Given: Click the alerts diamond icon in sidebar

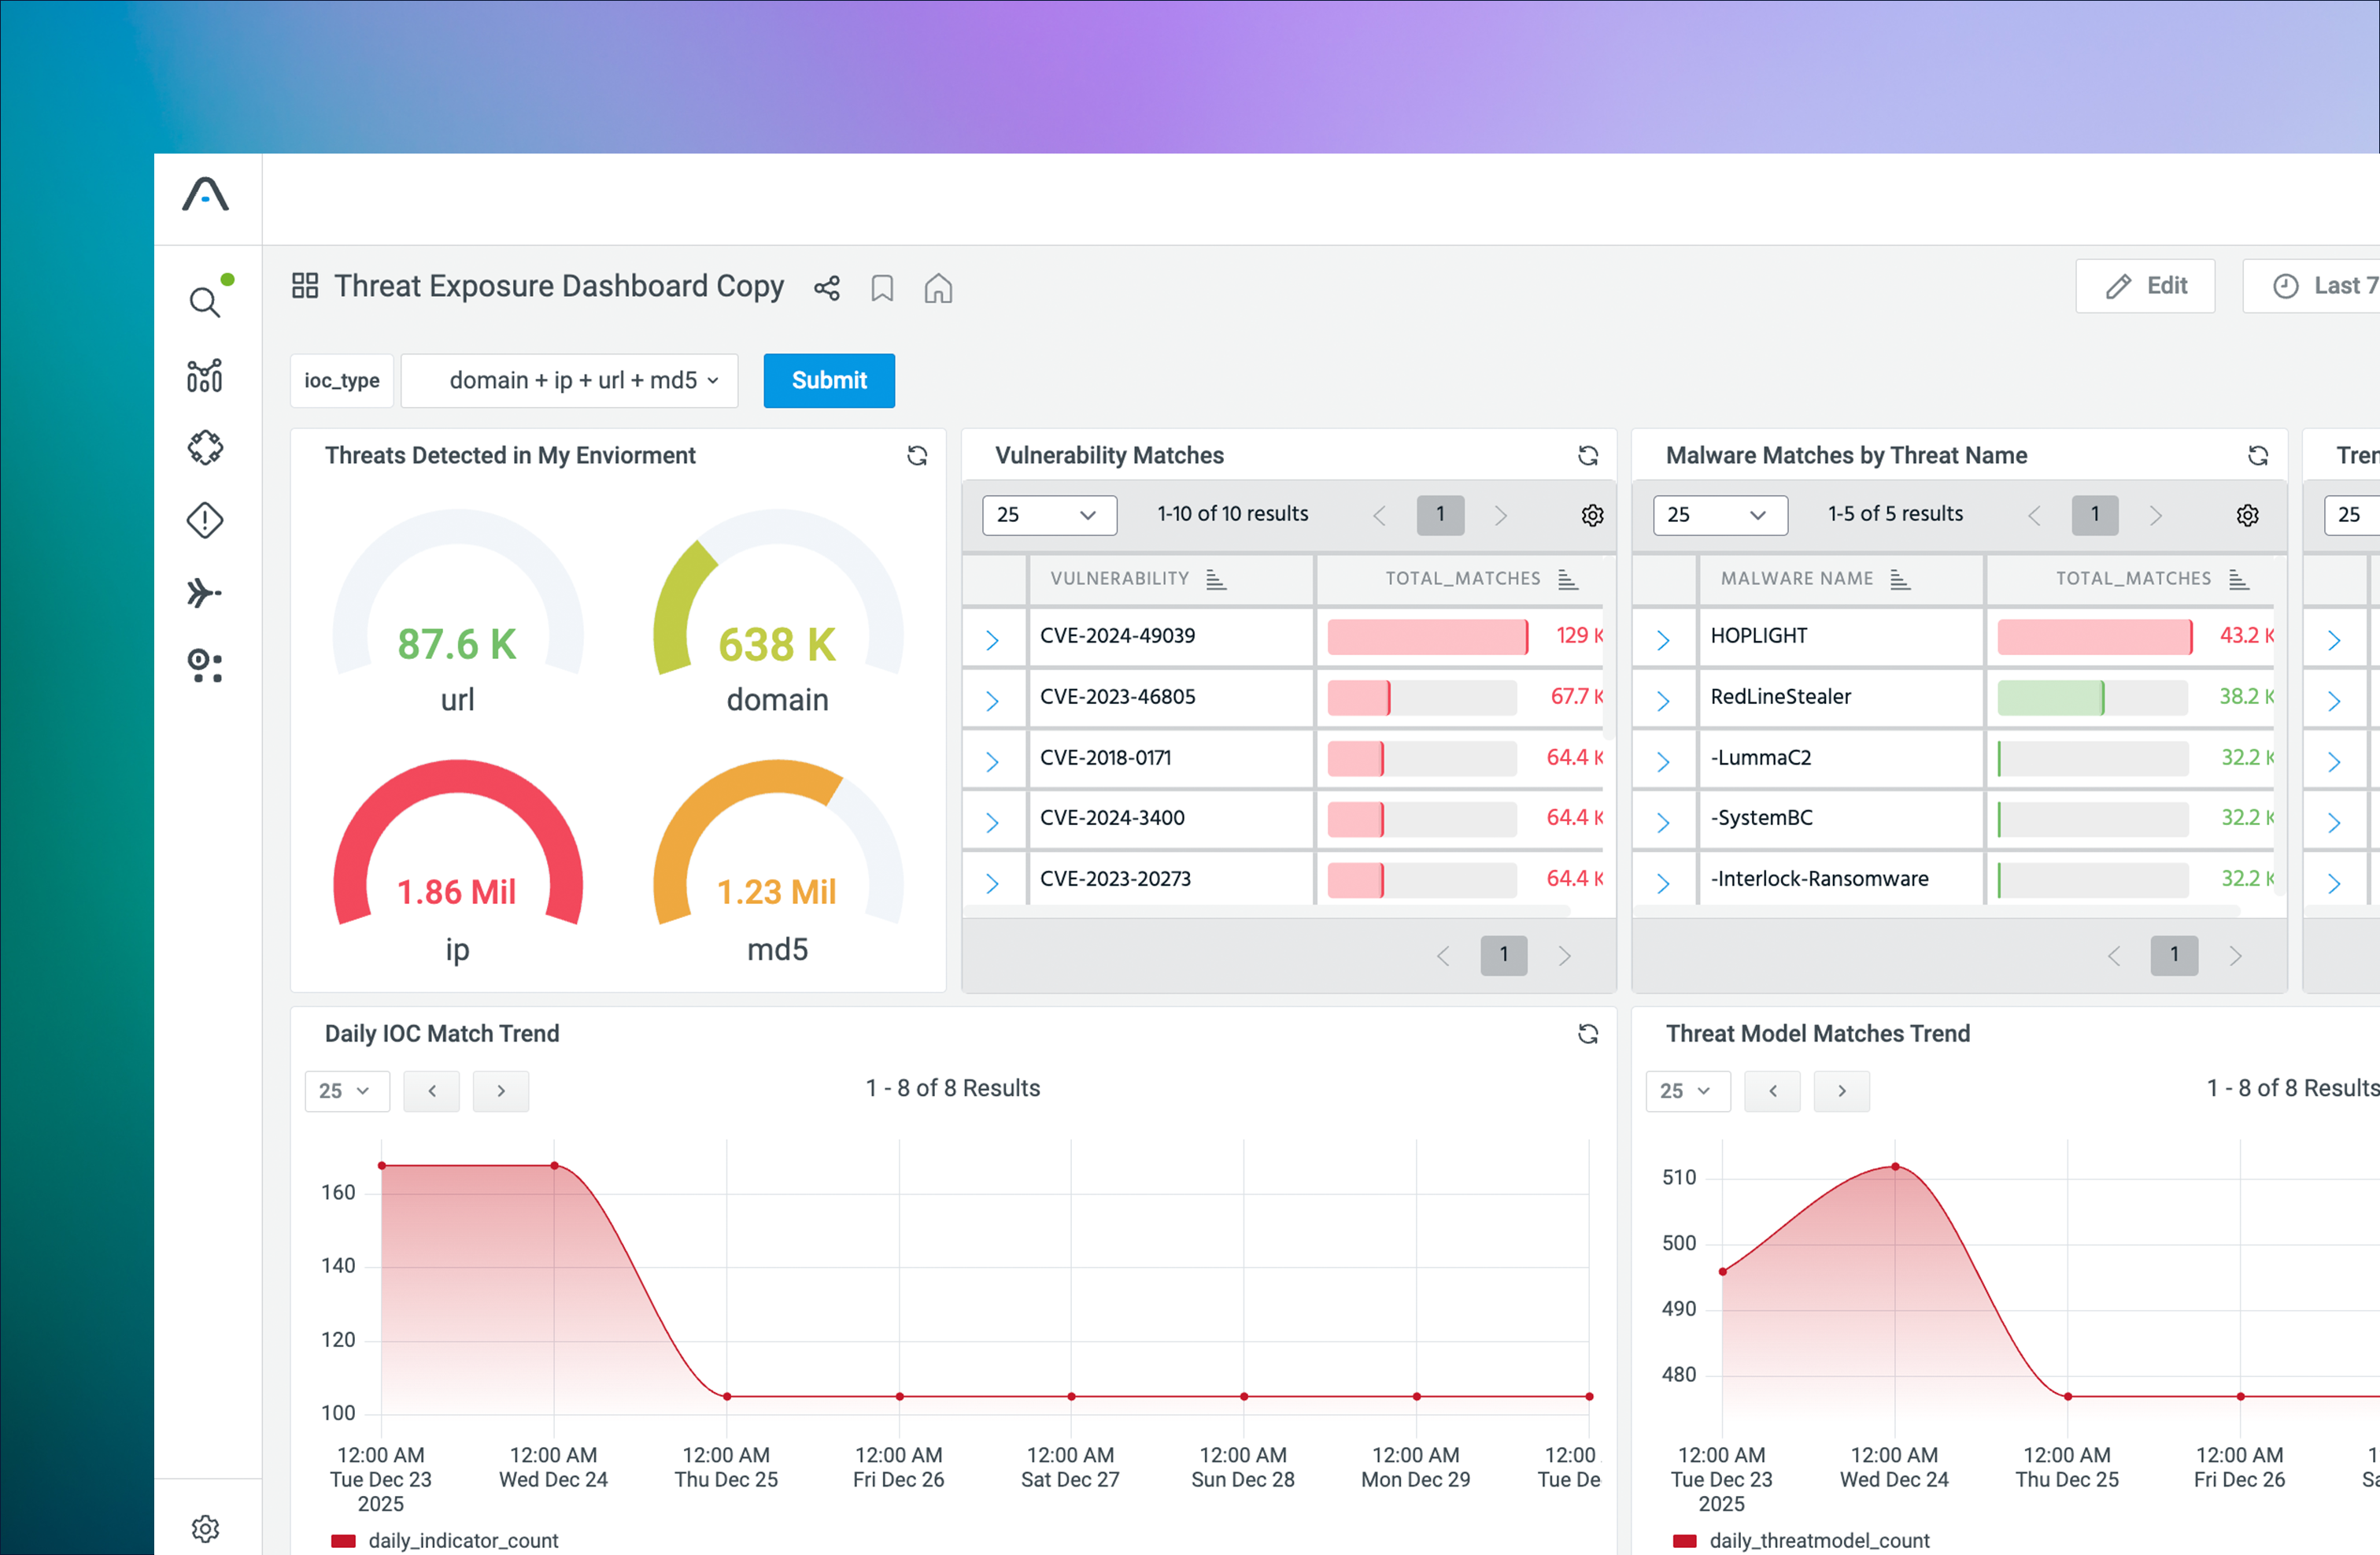Looking at the screenshot, I should pyautogui.click(x=205, y=520).
